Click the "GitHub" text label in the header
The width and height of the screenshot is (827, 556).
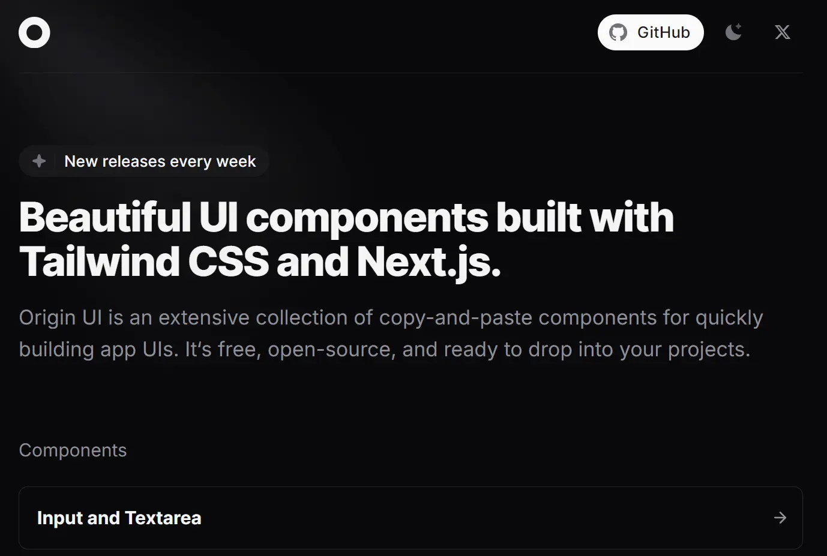click(664, 32)
